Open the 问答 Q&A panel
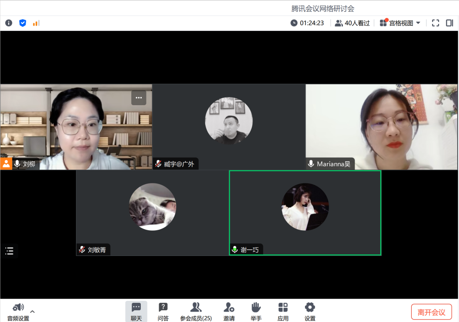Screen dimensions: 459x322 [163, 311]
